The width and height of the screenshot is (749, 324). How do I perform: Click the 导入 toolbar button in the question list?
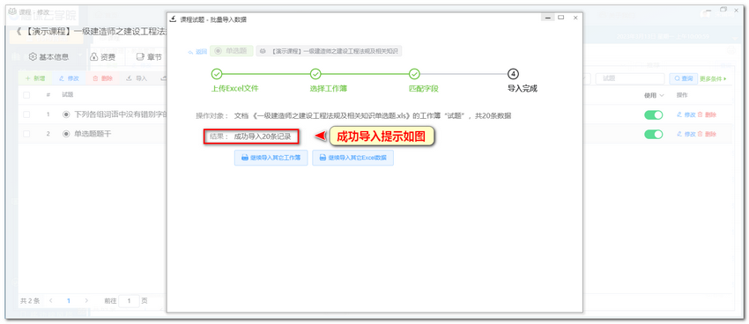(137, 78)
